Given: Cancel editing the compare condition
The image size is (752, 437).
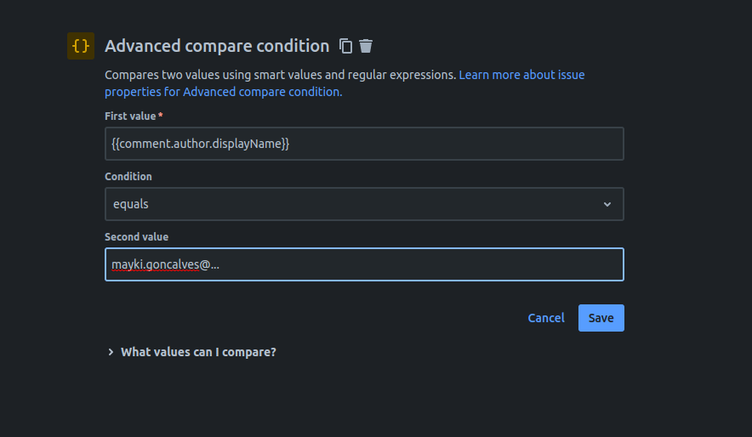Looking at the screenshot, I should coord(546,318).
